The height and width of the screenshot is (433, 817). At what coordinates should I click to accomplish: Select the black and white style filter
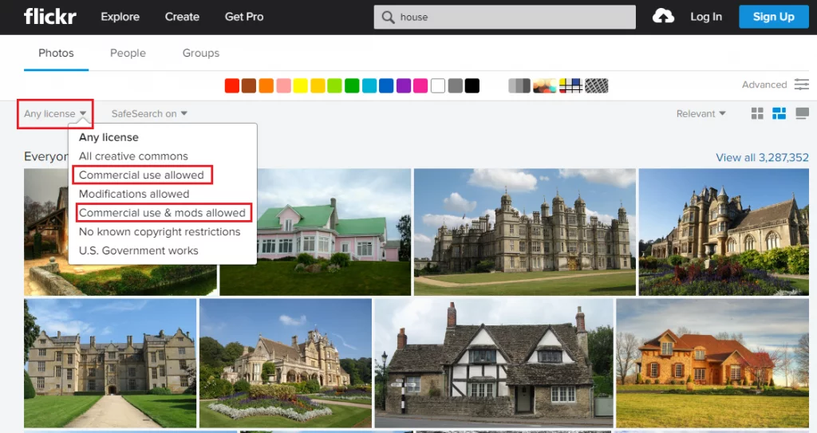(x=519, y=85)
